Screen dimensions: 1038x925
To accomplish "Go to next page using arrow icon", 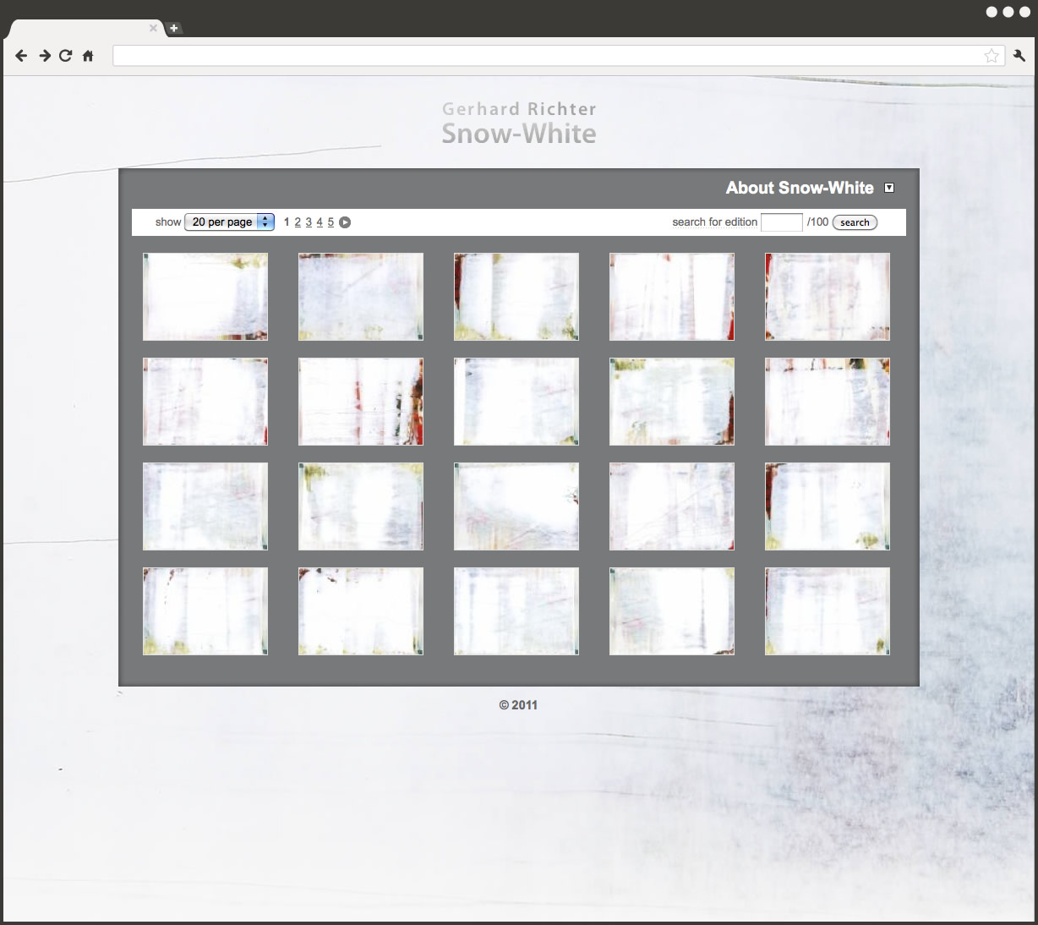I will [x=345, y=222].
